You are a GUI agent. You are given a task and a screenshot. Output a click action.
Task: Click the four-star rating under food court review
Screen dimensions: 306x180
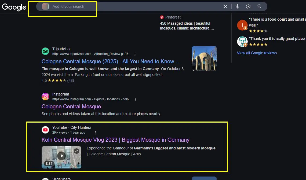pos(258,31)
